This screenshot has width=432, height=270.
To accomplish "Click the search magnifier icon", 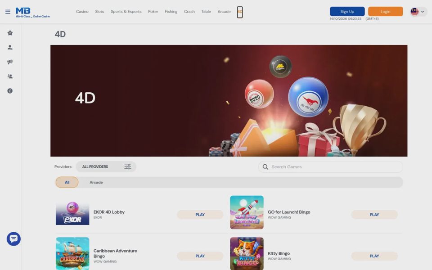I will click(265, 167).
